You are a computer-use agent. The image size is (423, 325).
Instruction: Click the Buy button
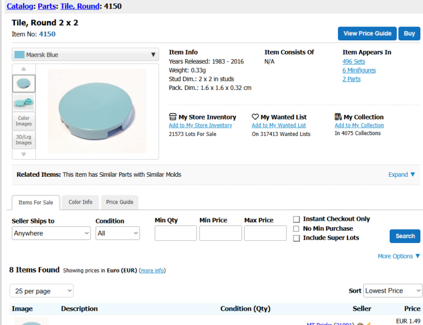409,33
